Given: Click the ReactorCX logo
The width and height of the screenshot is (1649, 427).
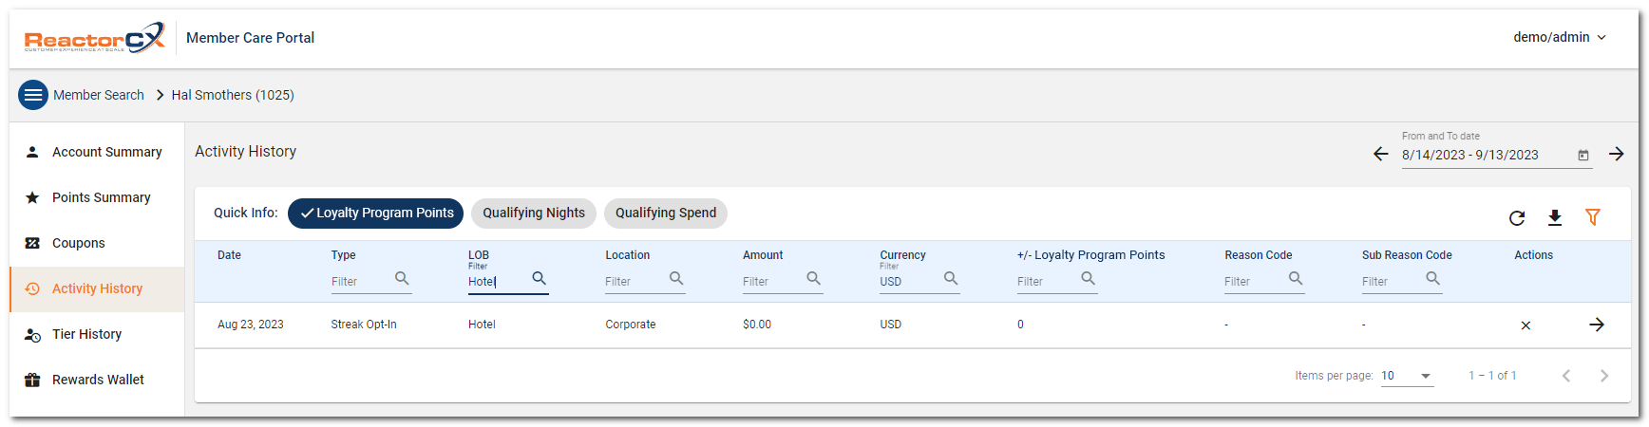Looking at the screenshot, I should pyautogui.click(x=94, y=38).
